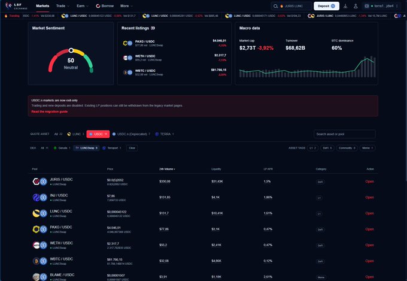Click Open for LUNC / USDC row
This screenshot has height=281, width=407.
[x=369, y=213]
